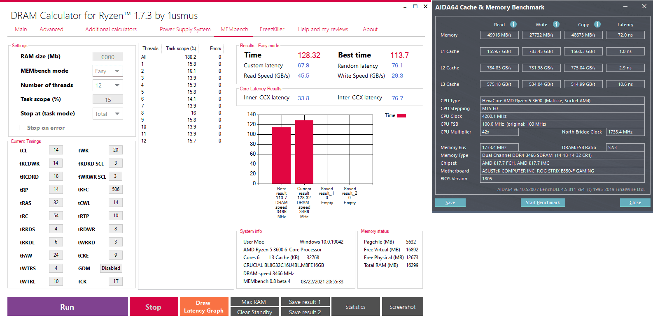Screen dimensions: 653x322
Task: Click the Task scope (%) input field
Action: [x=108, y=100]
